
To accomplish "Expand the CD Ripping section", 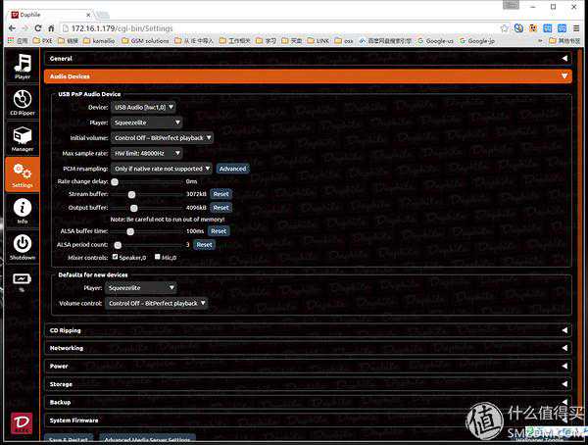I will tap(308, 330).
